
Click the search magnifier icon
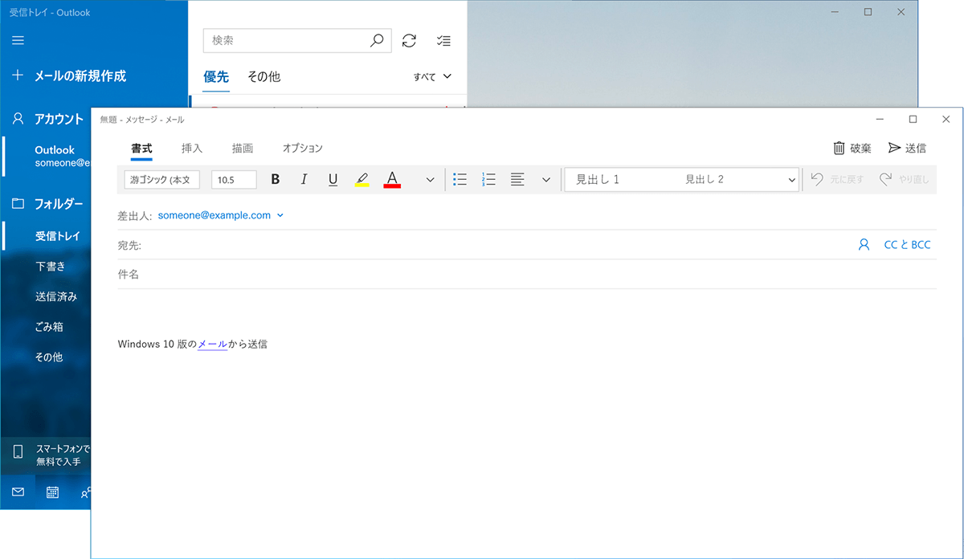point(377,40)
